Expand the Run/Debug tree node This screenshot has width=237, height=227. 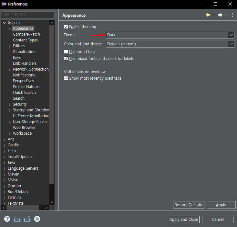pyautogui.click(x=5, y=192)
